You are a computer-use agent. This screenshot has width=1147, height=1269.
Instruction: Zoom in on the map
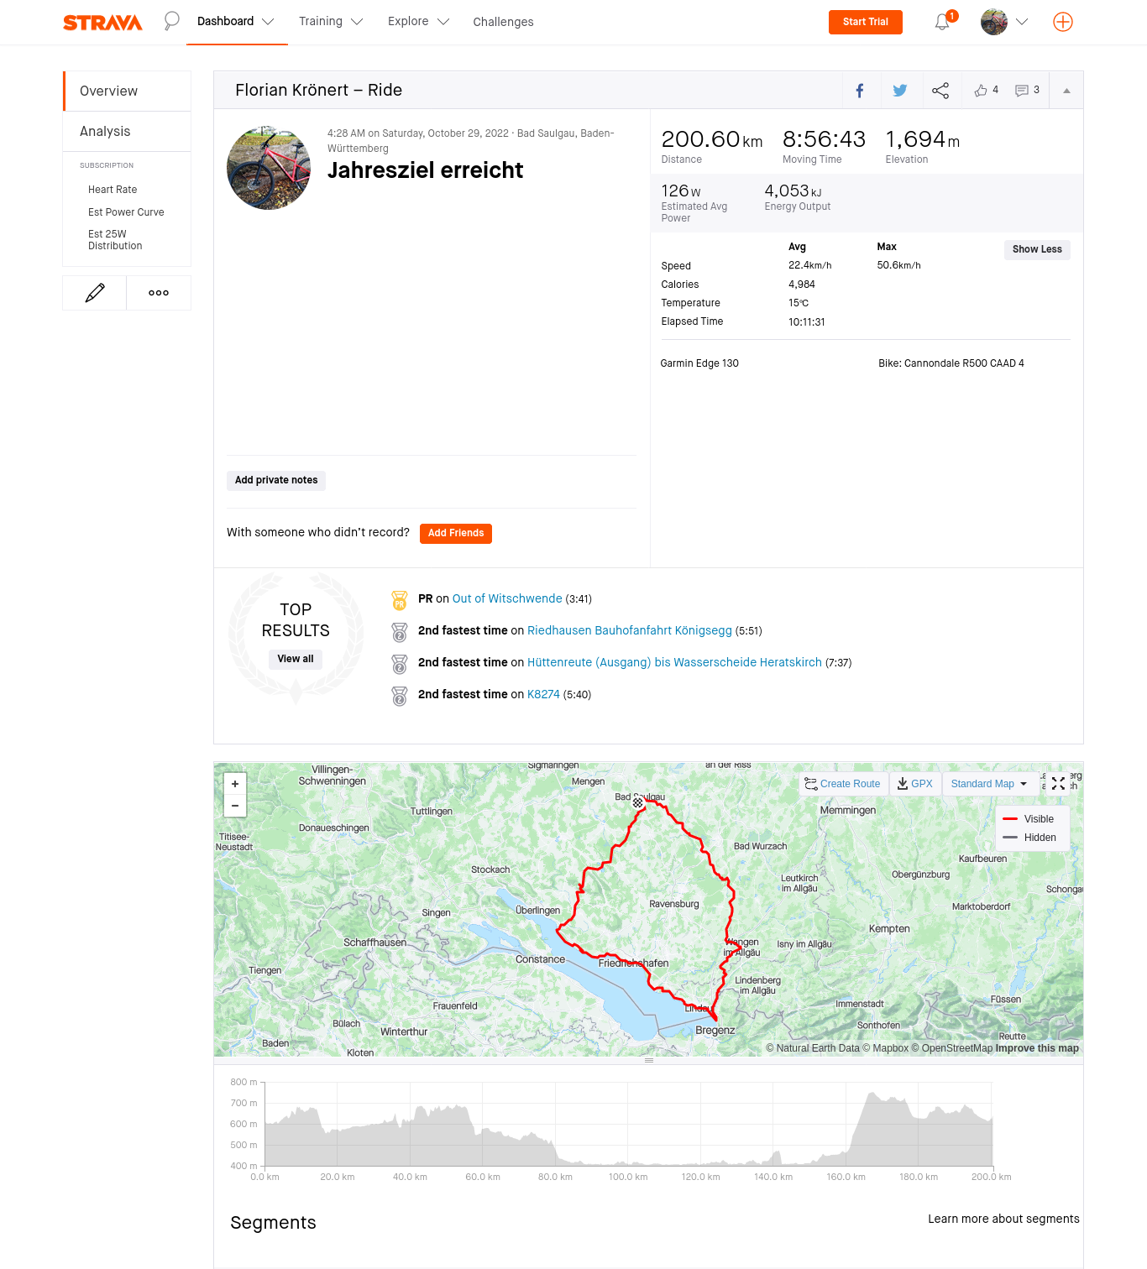click(x=235, y=784)
